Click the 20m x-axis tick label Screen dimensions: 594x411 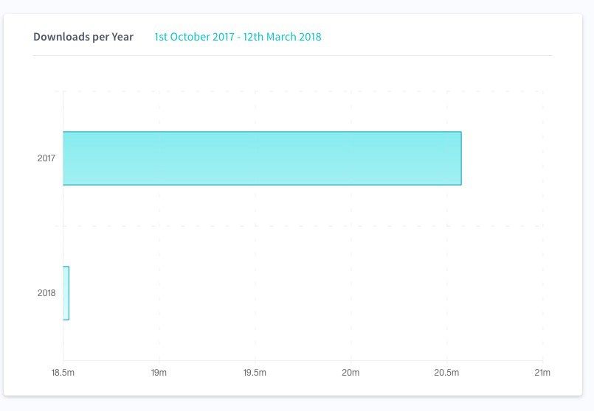pos(350,373)
